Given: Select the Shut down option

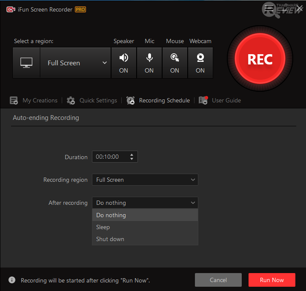Looking at the screenshot, I should coord(145,239).
